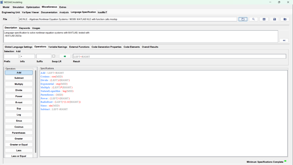Create a new language specification

[264, 19]
